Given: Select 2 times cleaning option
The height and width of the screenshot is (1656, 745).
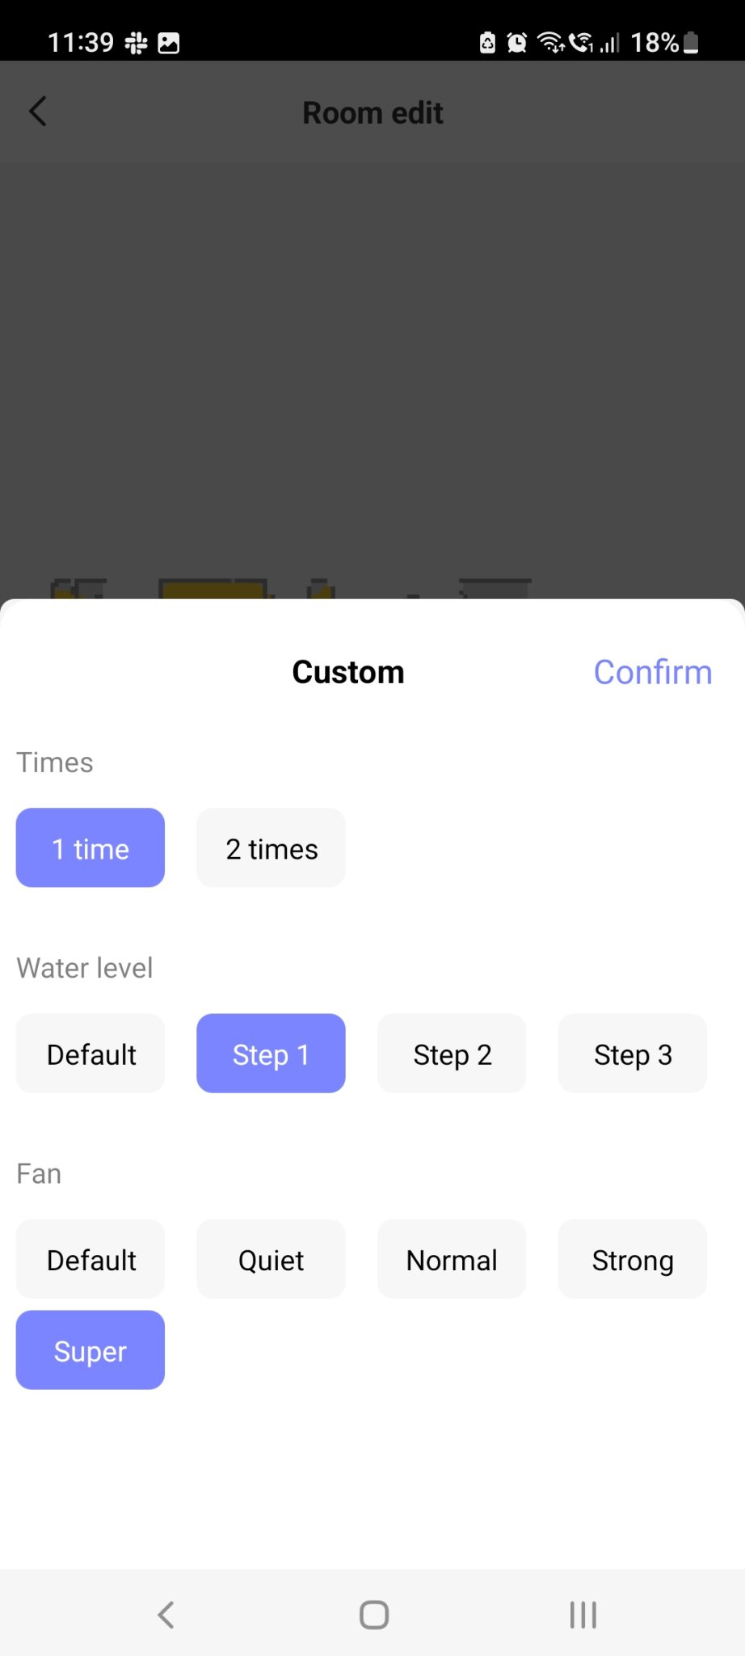Looking at the screenshot, I should coord(271,847).
